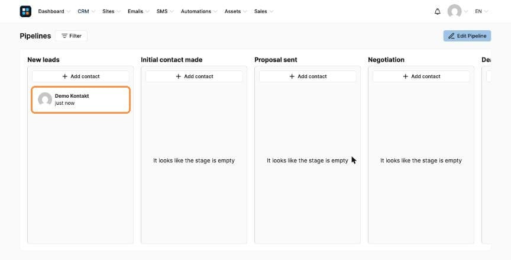Expand the Assets menu chevron

coord(245,11)
